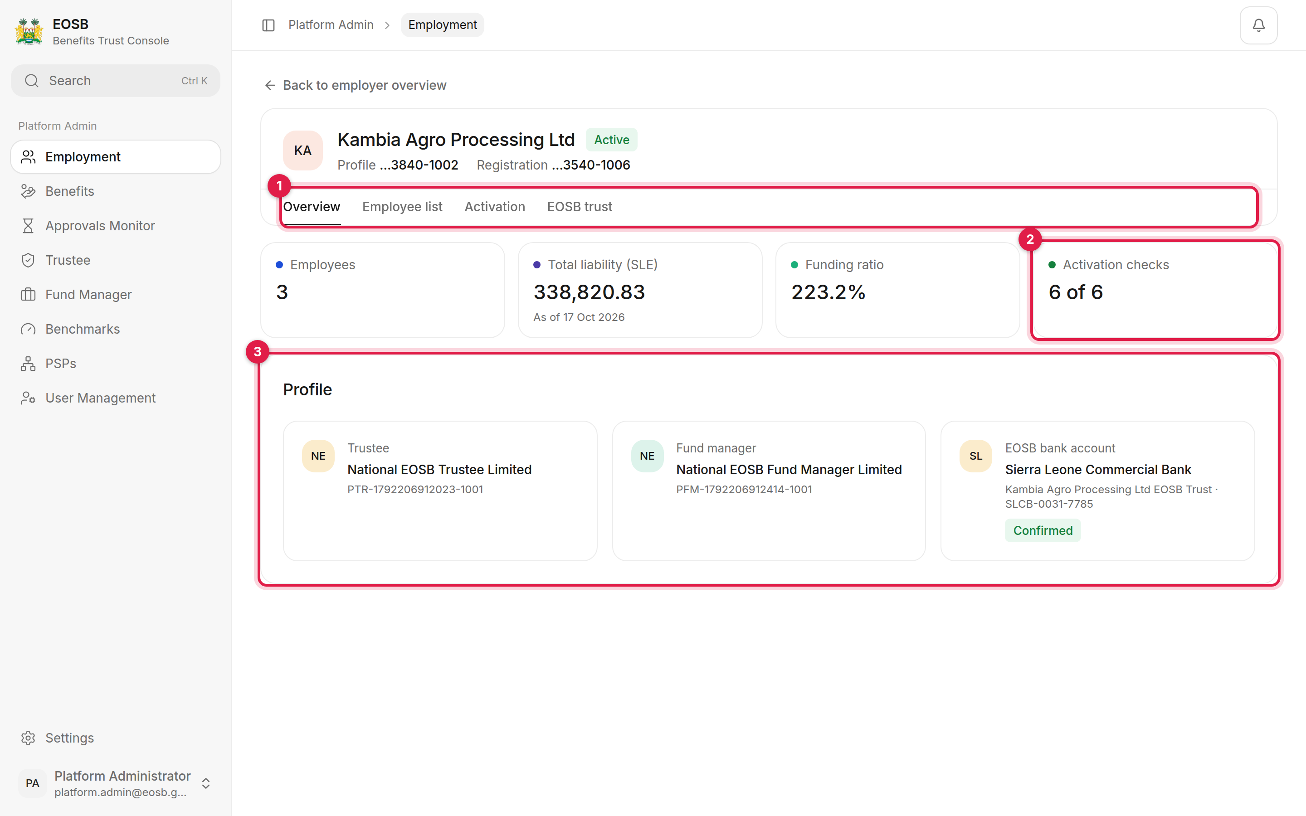The height and width of the screenshot is (816, 1306).
Task: Click the Benefits sidebar icon
Action: point(28,191)
